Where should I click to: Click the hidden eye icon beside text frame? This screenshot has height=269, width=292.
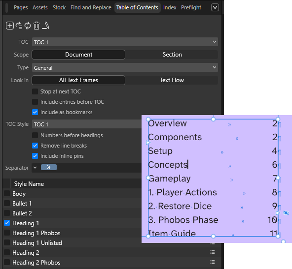[286, 213]
